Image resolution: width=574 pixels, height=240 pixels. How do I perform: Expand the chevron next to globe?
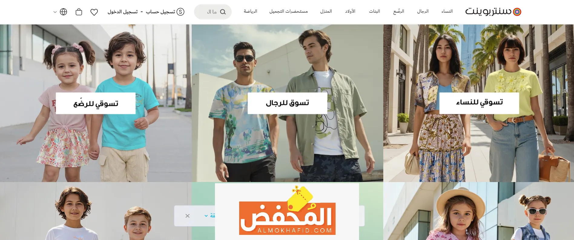(55, 12)
